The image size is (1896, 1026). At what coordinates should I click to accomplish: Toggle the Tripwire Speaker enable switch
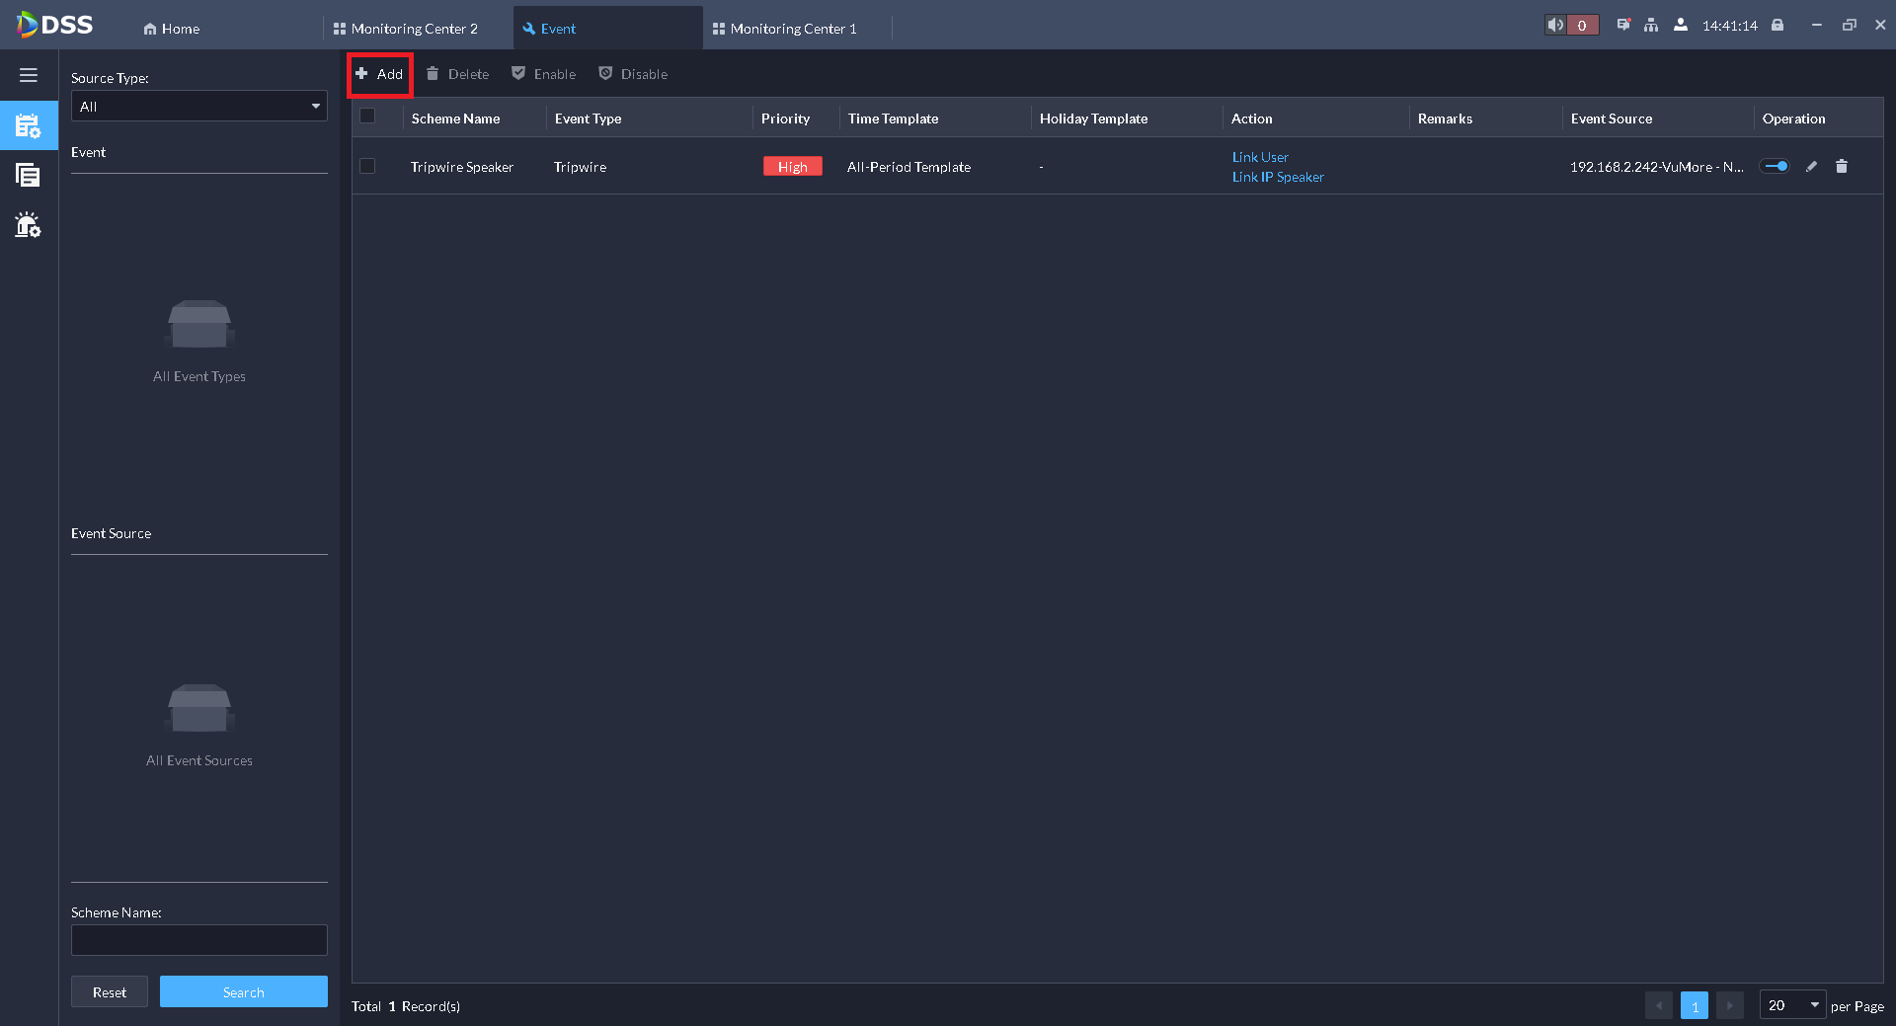pos(1776,167)
